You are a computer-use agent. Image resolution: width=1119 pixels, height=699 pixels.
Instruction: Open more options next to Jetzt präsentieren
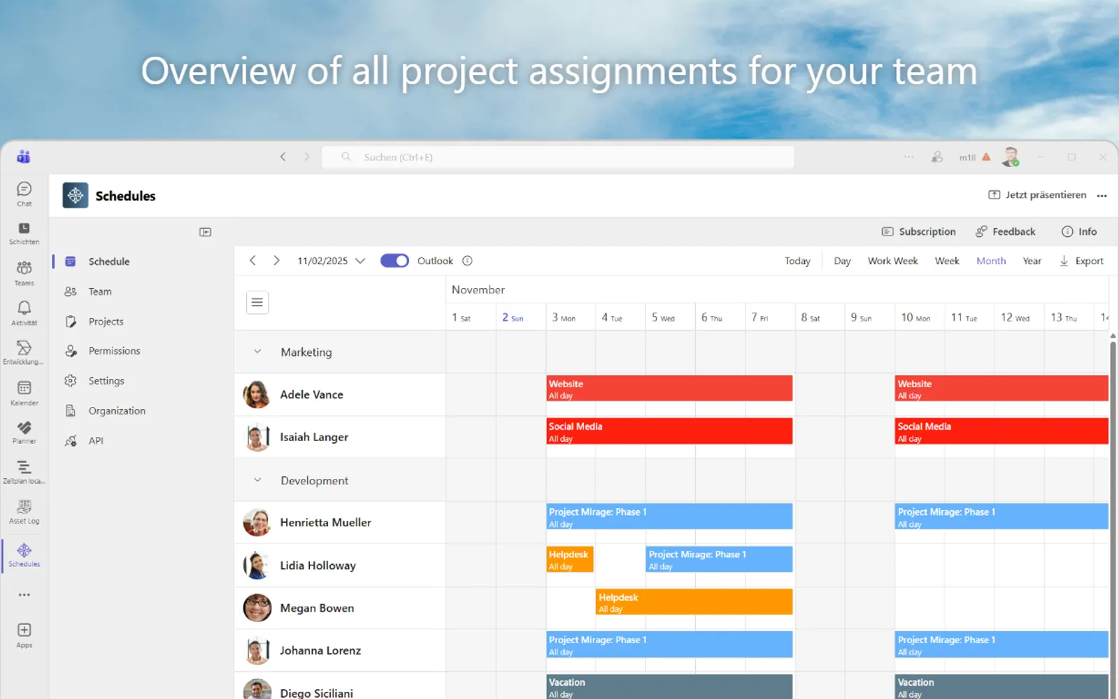1102,196
